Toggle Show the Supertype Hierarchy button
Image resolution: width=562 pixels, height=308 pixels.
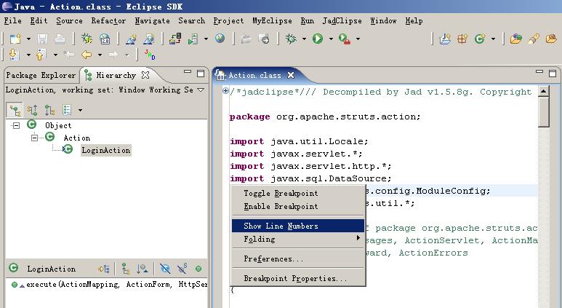tap(32, 110)
